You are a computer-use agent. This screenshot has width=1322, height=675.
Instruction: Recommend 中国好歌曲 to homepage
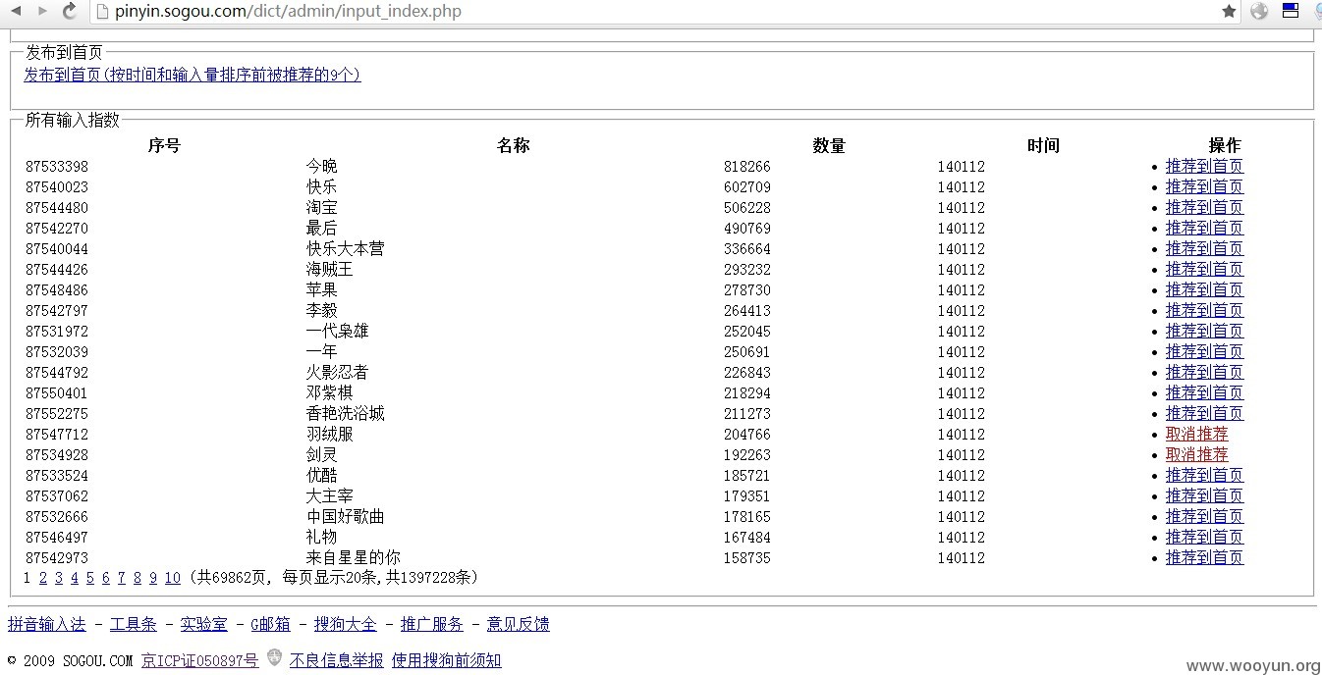pos(1204,516)
